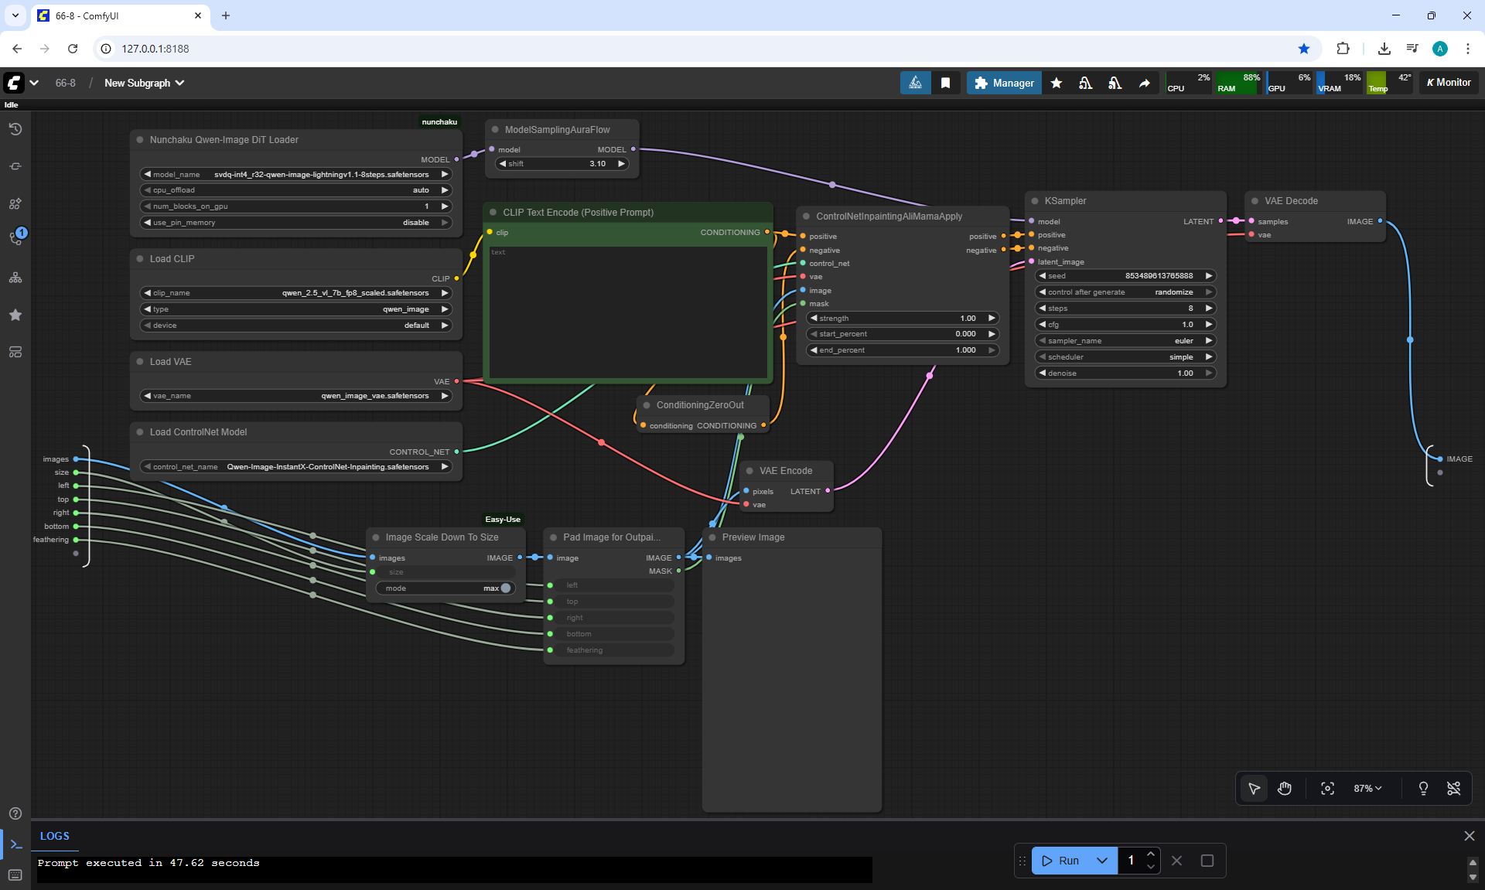Toggle the lightbulb focus mode icon

(1423, 788)
